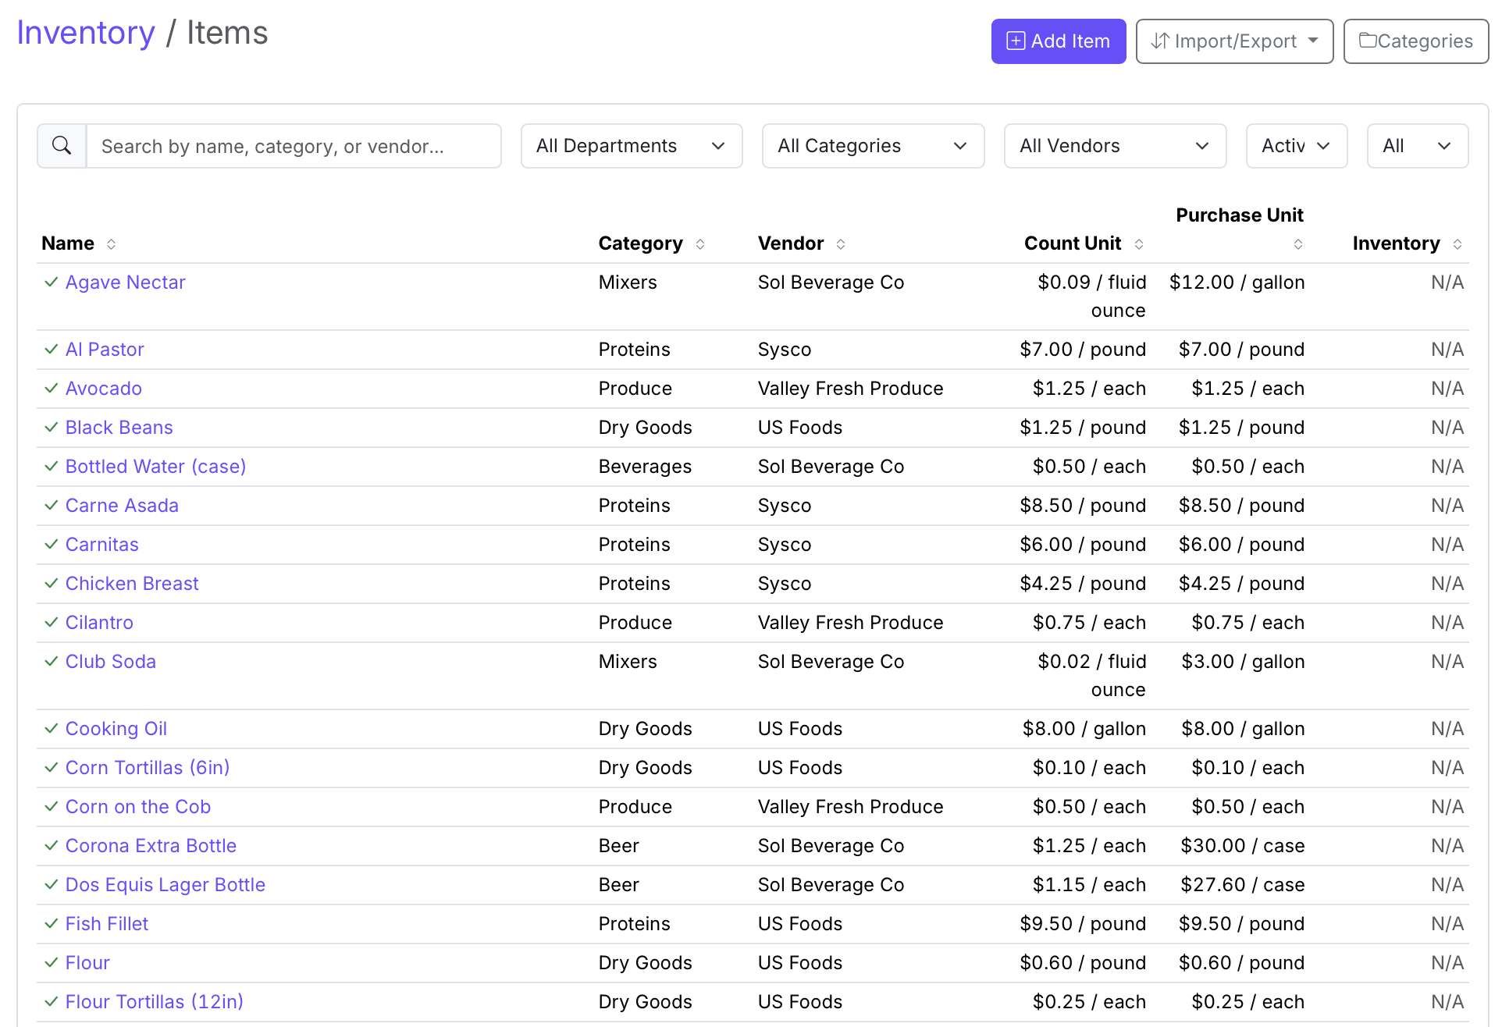1502x1027 pixels.
Task: Click the Corona row's $30.00 / case price
Action: point(1243,846)
